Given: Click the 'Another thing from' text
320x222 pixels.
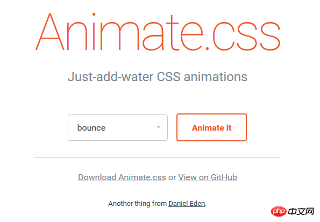Looking at the screenshot, I should coord(138,203).
